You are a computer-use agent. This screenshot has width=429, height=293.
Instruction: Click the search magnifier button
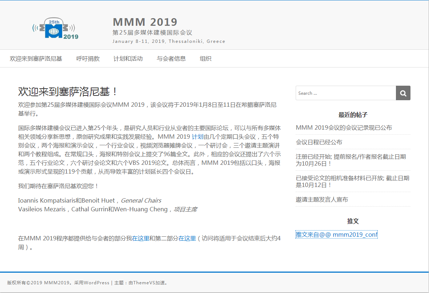coord(403,93)
